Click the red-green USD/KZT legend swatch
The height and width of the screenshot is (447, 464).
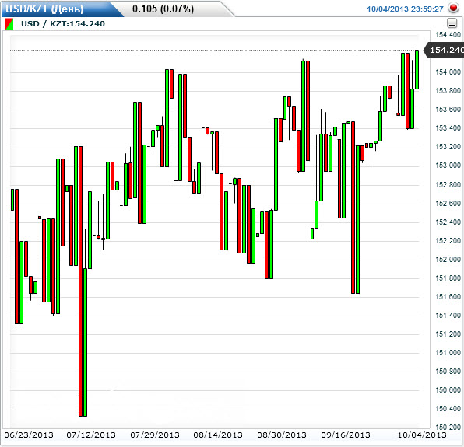tap(9, 24)
